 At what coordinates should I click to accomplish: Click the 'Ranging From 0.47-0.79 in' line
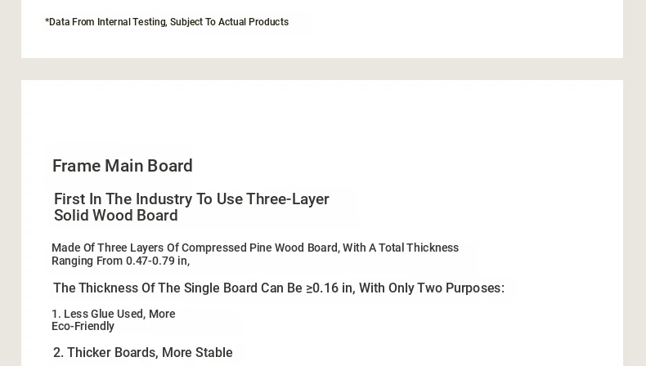click(x=120, y=261)
